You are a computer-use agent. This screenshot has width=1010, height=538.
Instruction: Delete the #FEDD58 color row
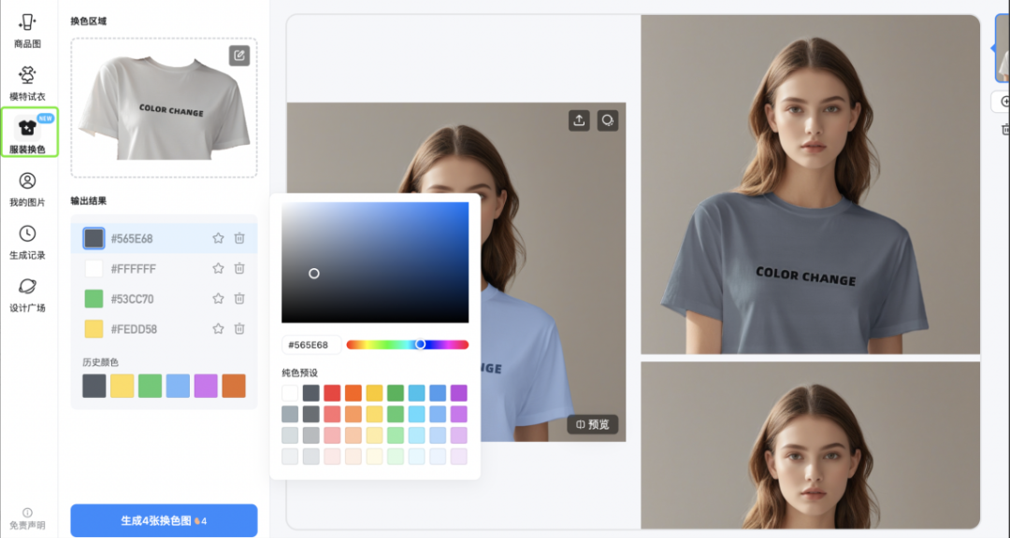click(239, 329)
